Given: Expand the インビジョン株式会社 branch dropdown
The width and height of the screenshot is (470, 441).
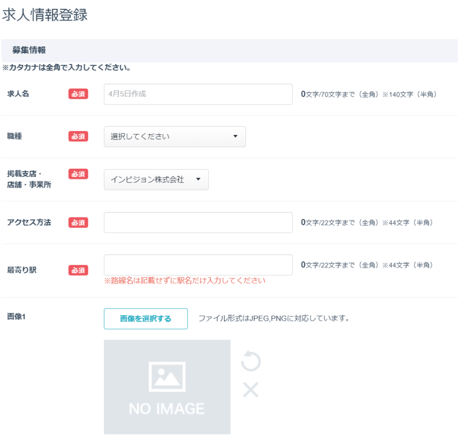Looking at the screenshot, I should pos(156,179).
